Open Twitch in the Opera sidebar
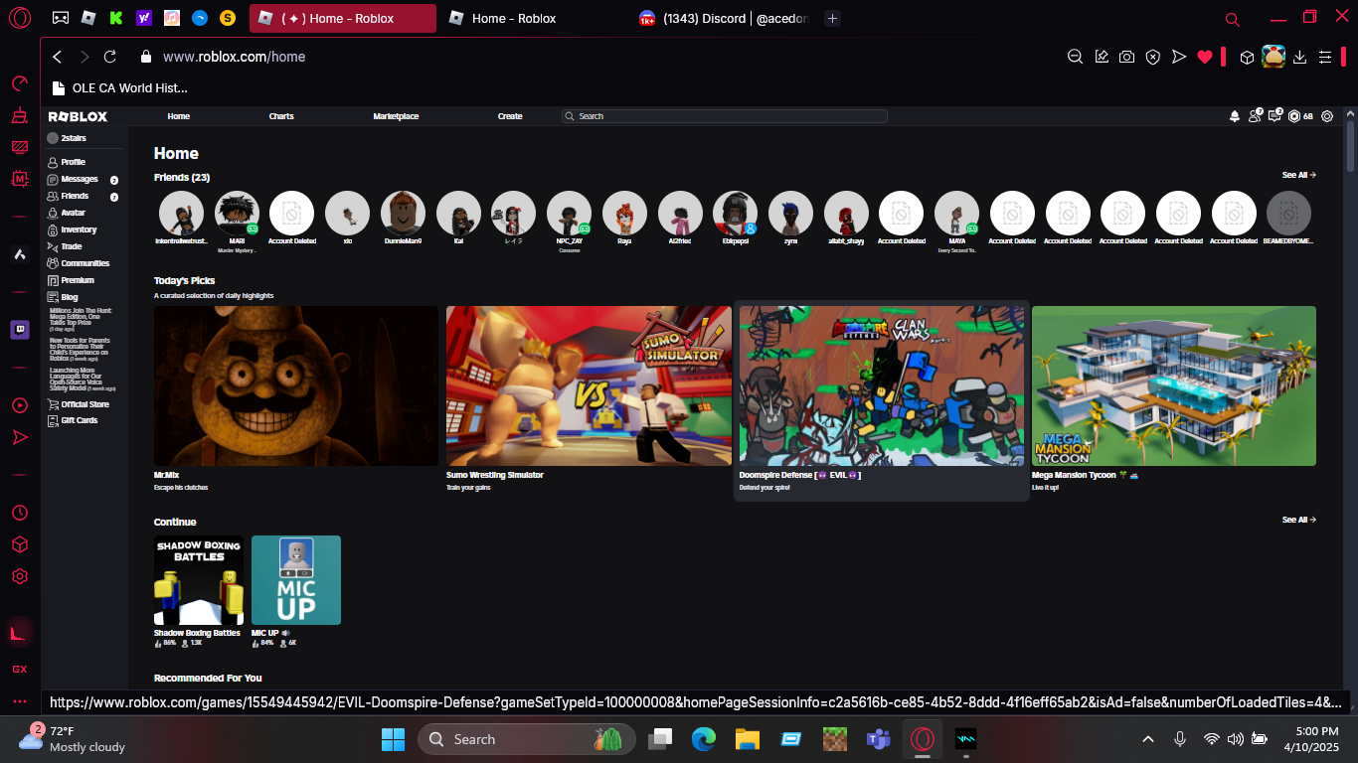This screenshot has width=1358, height=763. pos(20,330)
